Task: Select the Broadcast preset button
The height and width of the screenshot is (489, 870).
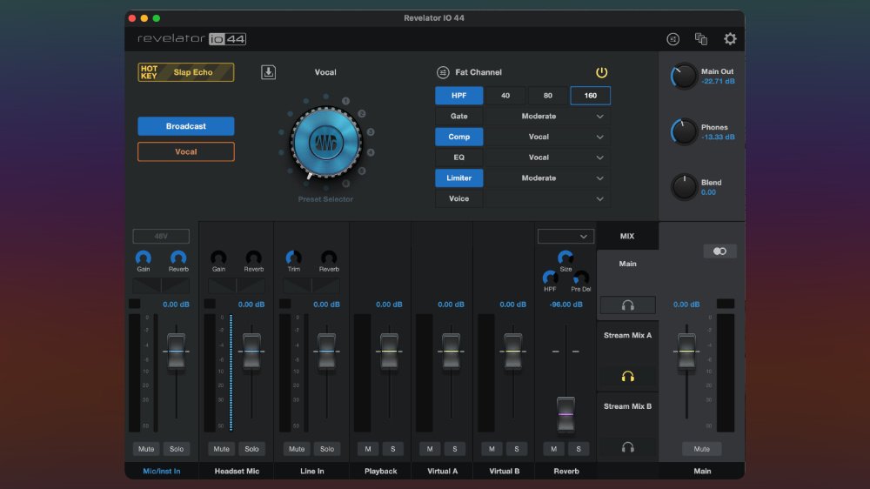Action: click(186, 126)
